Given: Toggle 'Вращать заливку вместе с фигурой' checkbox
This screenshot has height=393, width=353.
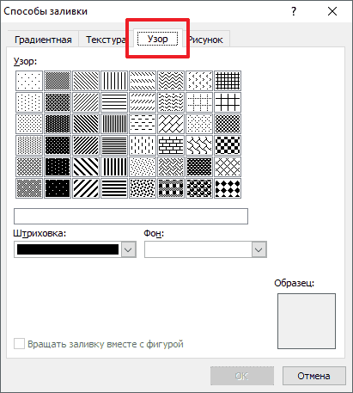Looking at the screenshot, I should (19, 344).
